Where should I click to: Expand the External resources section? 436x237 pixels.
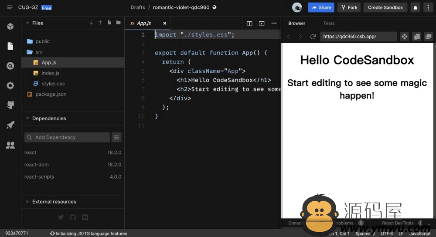point(27,202)
